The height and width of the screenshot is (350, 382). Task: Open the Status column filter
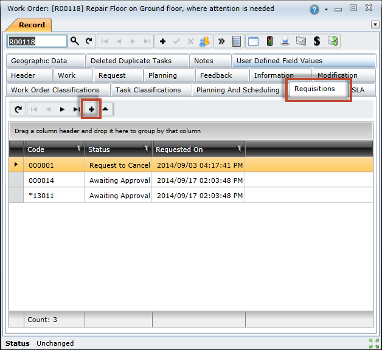tap(146, 149)
